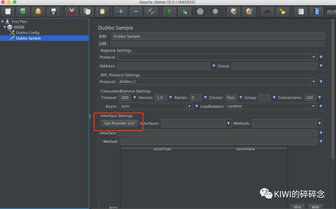Click the Get Provider List button
Screen dimensions: 336x209
tap(119, 123)
